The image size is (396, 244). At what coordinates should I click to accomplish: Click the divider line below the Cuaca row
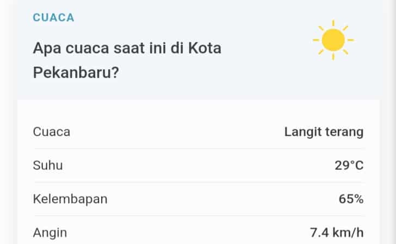pos(200,149)
